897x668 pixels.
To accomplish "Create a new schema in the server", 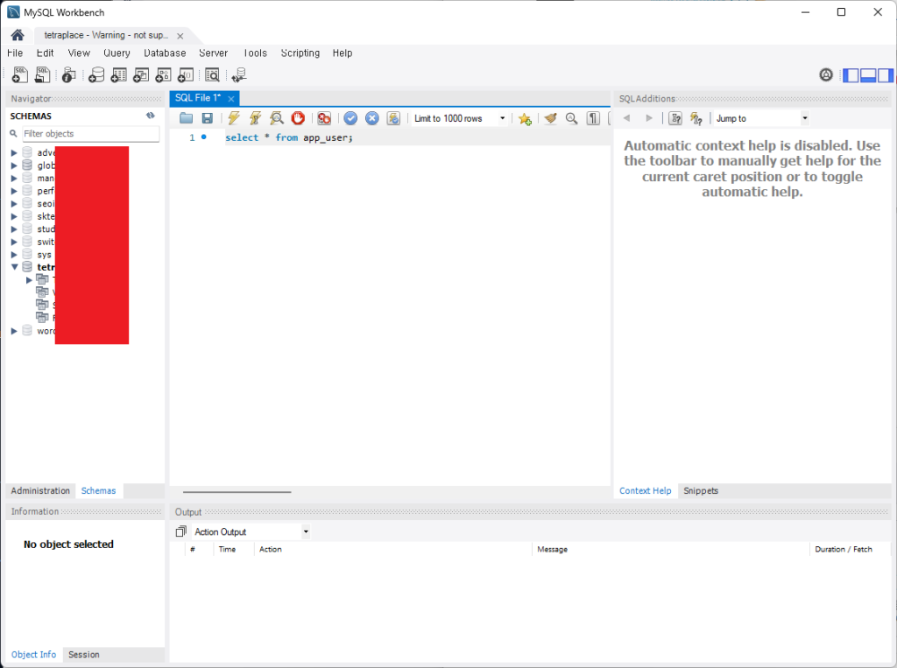I will 96,75.
